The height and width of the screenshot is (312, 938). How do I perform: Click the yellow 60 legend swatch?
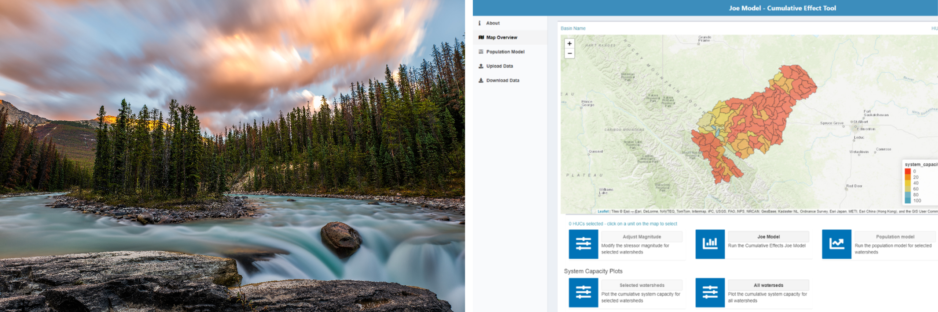coord(908,189)
